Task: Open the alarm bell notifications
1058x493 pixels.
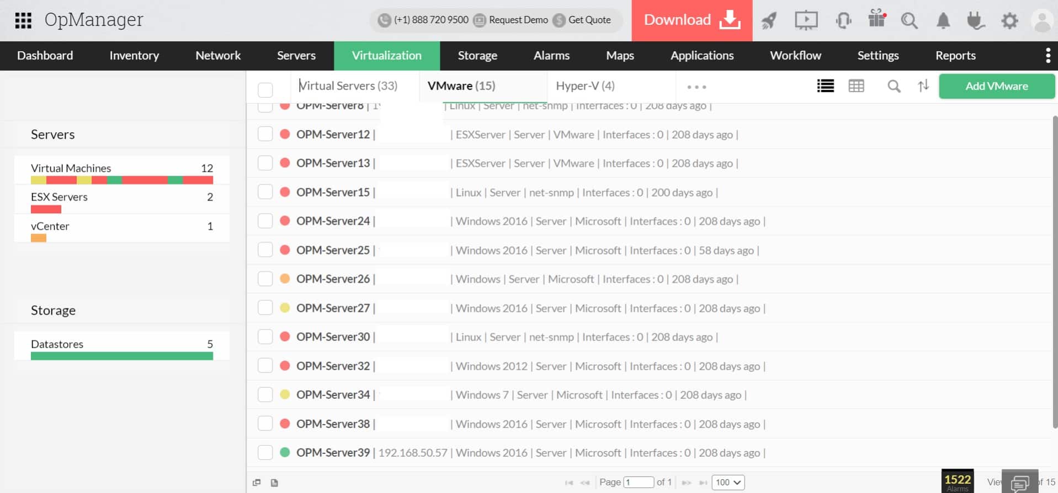Action: tap(943, 21)
